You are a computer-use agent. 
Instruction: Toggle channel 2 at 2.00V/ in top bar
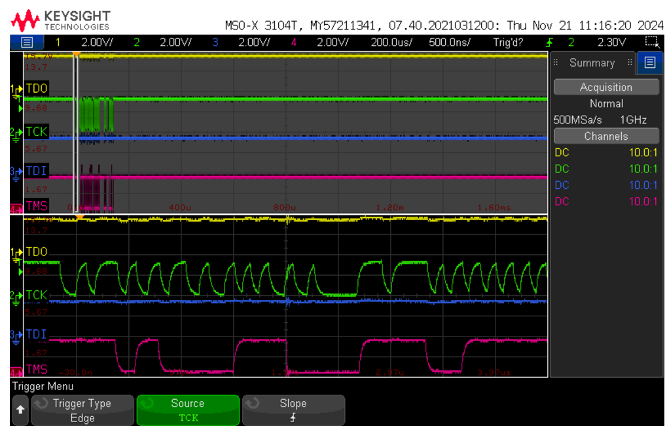(x=162, y=42)
